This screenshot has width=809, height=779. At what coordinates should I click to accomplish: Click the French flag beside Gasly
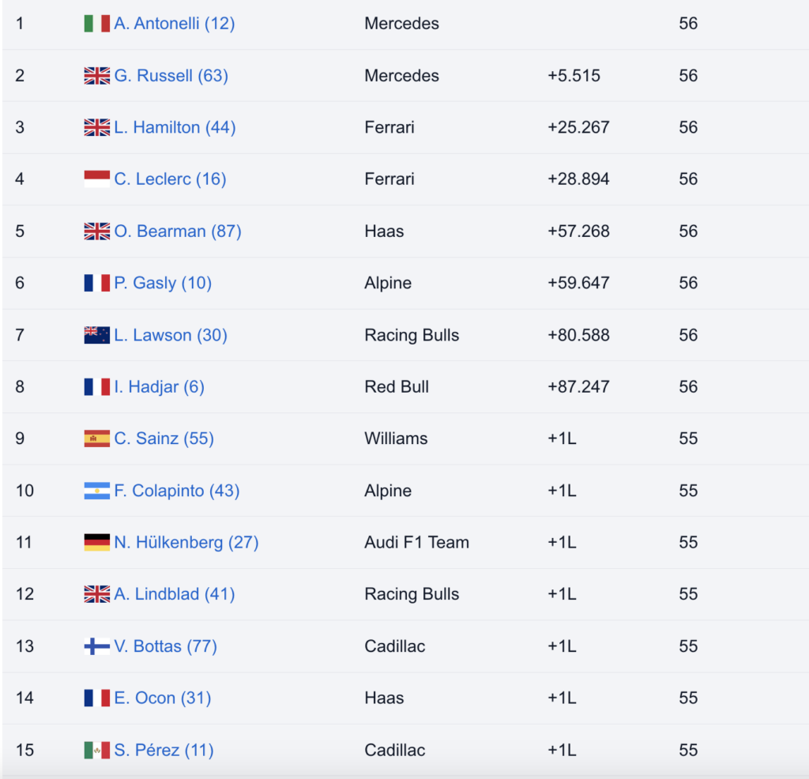[x=96, y=283]
